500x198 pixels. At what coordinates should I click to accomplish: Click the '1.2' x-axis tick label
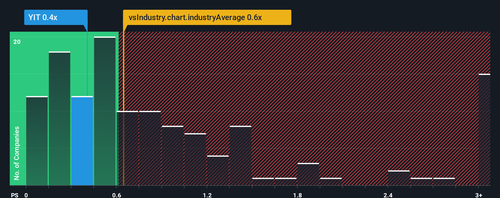[x=207, y=195]
